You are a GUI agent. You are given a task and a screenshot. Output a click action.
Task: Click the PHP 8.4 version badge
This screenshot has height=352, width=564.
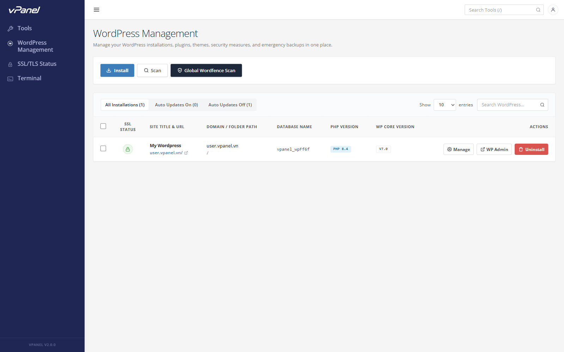341,149
